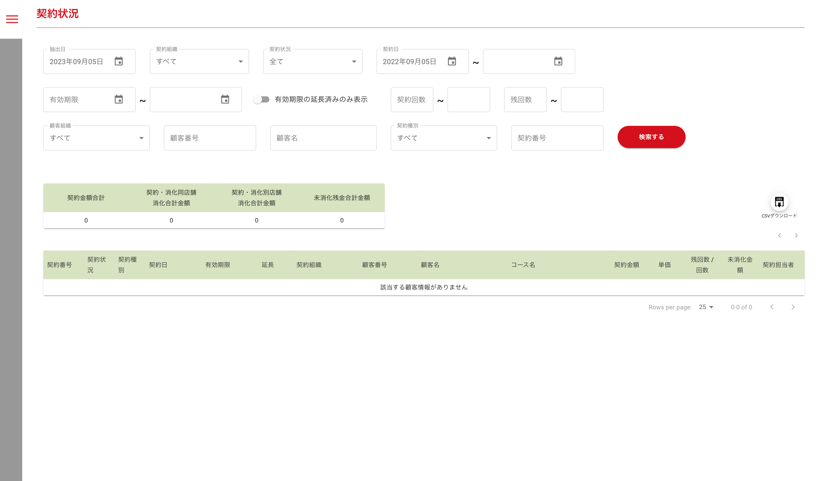The image size is (820, 481).
Task: Open the hamburger menu icon
Action: pos(12,19)
